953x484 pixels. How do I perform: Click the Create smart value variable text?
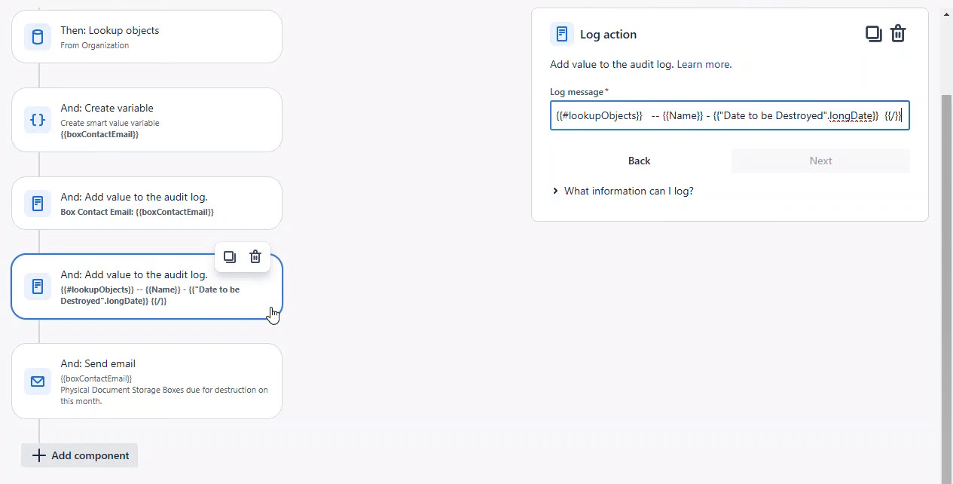tap(110, 123)
